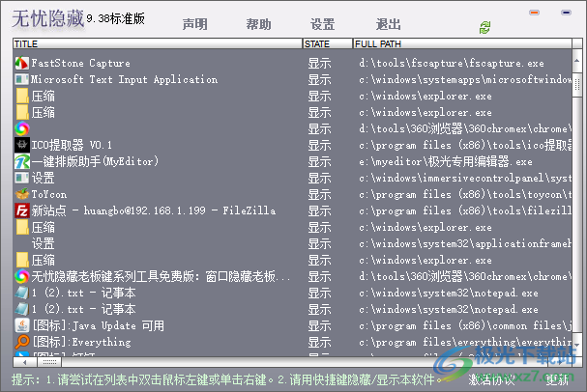Click 显示 state in the ToYcon row

319,194
